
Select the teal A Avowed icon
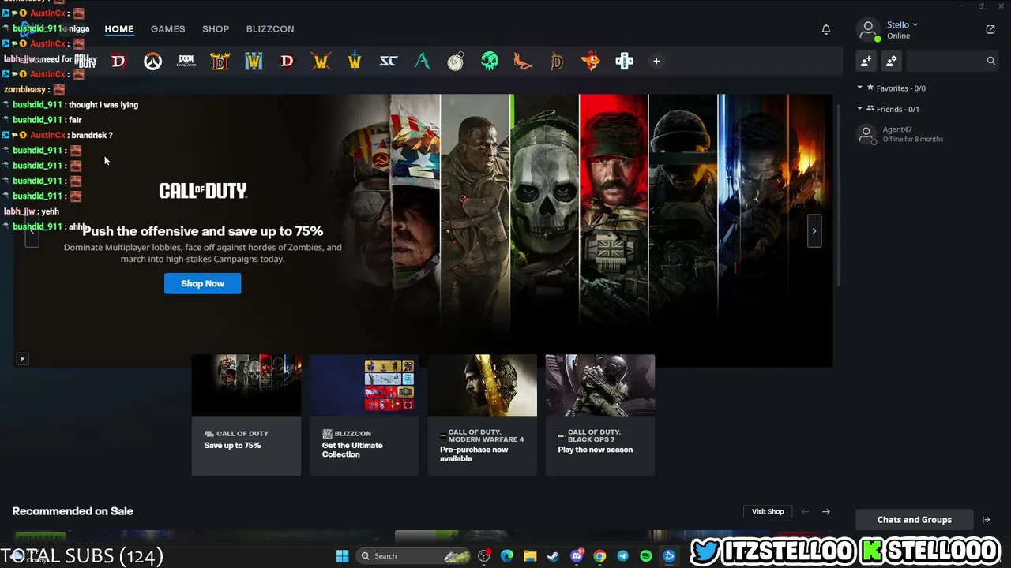[423, 61]
